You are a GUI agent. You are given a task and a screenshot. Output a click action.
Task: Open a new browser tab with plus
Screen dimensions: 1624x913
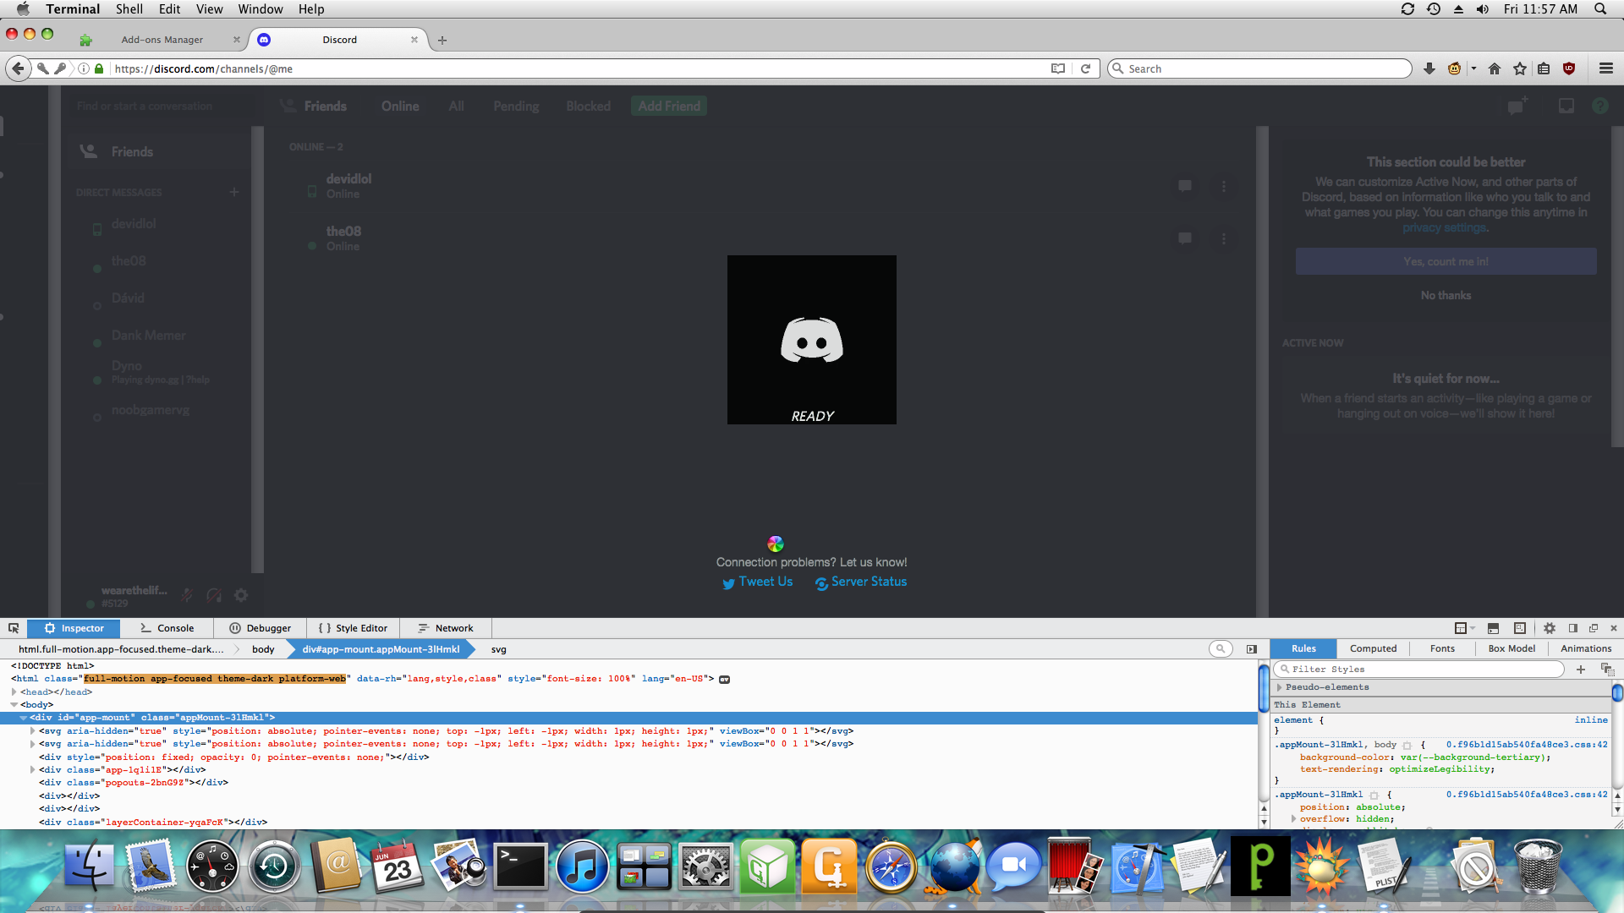coord(442,40)
